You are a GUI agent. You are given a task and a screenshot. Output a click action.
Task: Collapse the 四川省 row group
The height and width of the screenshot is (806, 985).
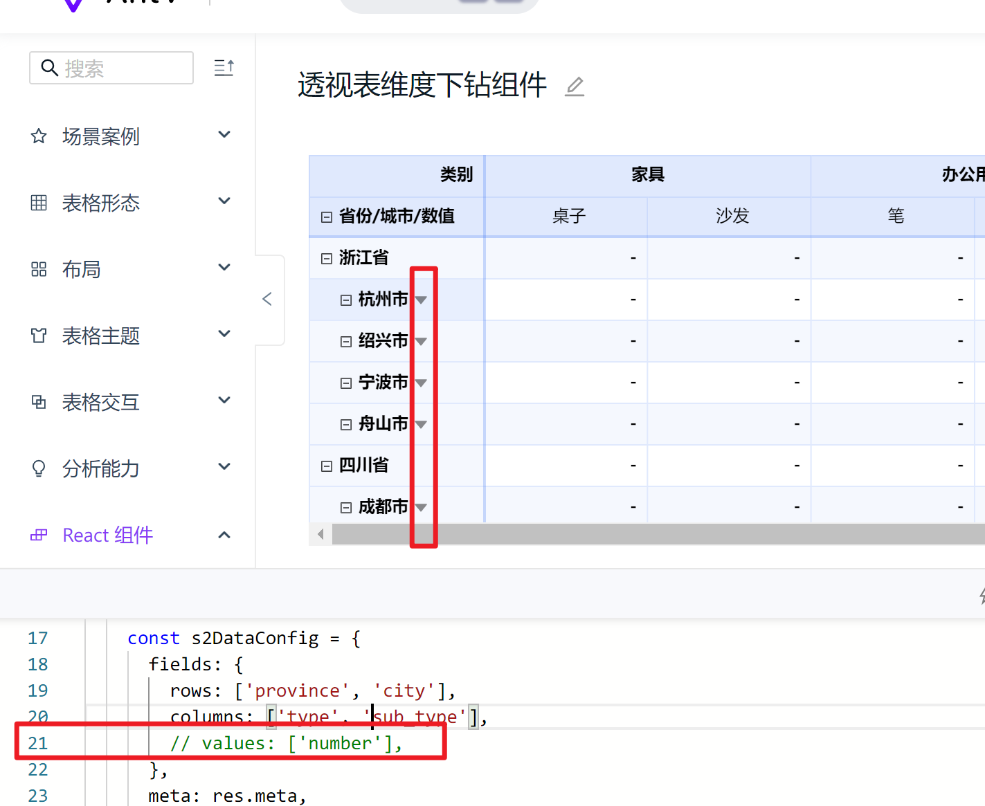[326, 465]
